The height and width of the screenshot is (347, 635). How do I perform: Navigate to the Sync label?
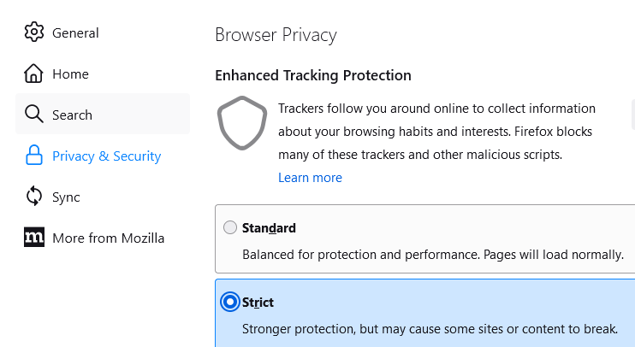pyautogui.click(x=66, y=197)
